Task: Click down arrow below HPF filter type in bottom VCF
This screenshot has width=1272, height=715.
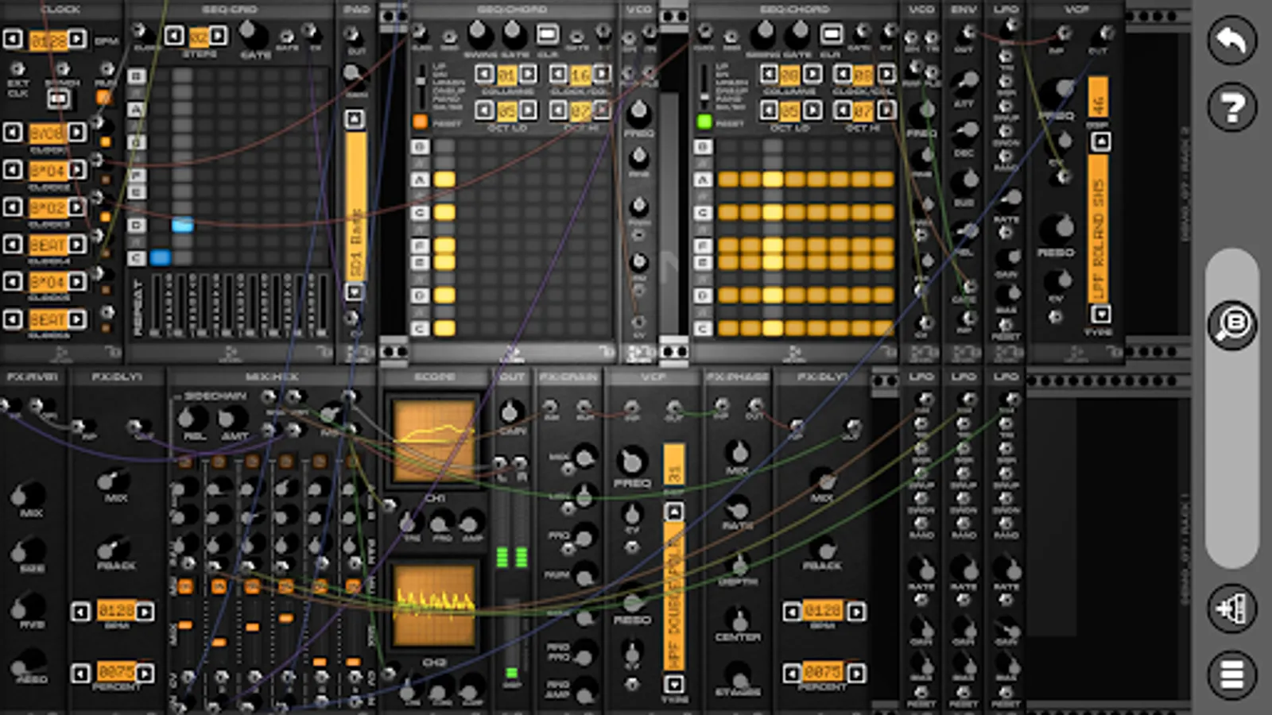Action: (673, 683)
